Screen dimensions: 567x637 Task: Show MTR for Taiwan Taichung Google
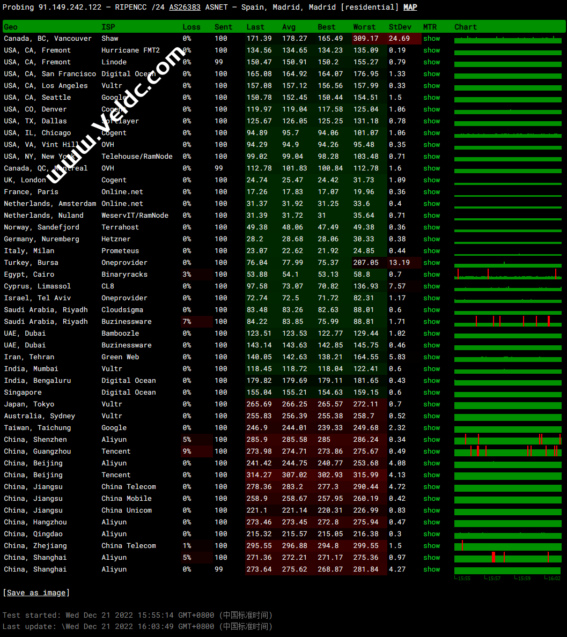[431, 427]
